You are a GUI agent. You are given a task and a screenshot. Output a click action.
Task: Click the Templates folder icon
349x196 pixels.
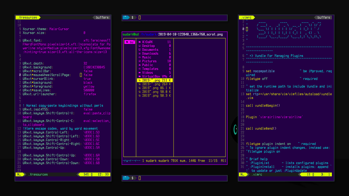(140, 68)
